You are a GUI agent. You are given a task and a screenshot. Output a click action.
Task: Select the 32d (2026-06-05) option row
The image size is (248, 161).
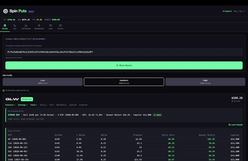click(x=123, y=151)
